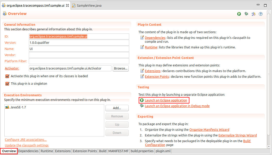Viewport: 272px width, 155px height.
Task: Click the icon beside the Extension Points link
Action: click(x=142, y=76)
